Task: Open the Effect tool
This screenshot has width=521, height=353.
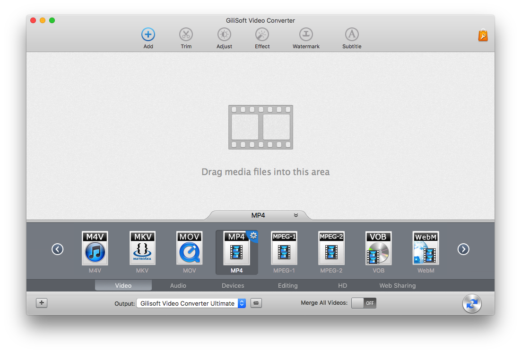Action: pos(262,38)
